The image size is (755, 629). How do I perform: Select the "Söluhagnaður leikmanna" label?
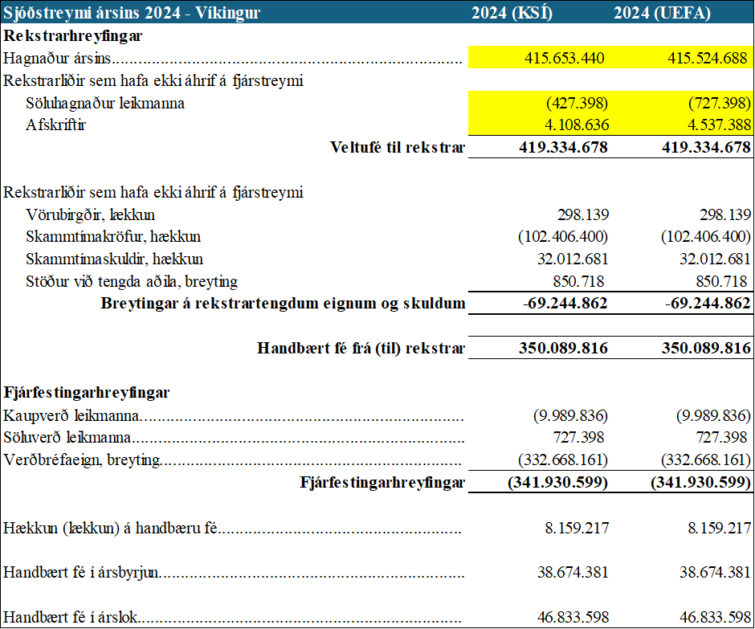pyautogui.click(x=105, y=103)
